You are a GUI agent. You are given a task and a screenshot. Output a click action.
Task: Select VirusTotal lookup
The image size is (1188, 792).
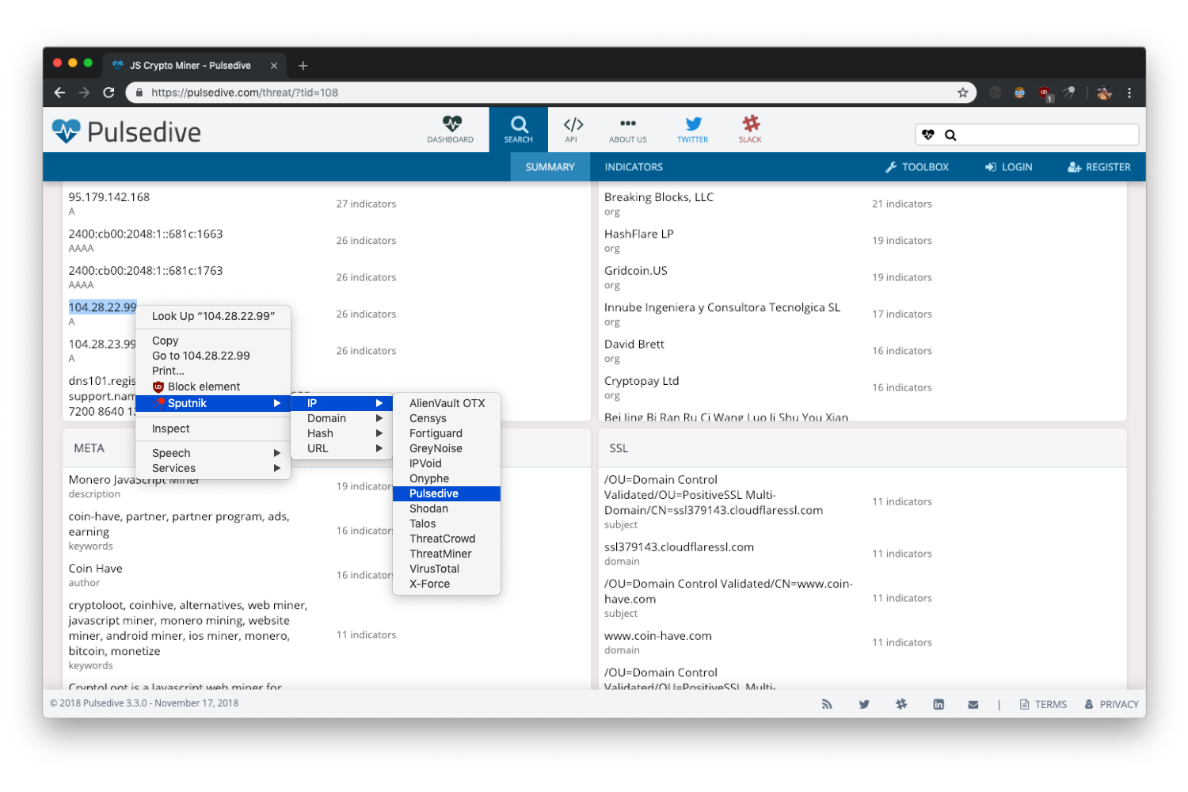pos(447,569)
